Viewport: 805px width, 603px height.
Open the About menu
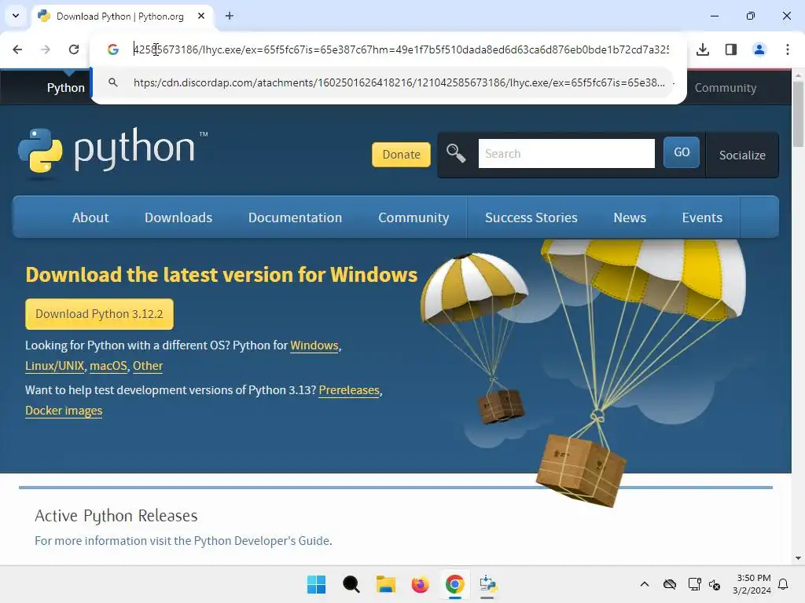coord(90,217)
